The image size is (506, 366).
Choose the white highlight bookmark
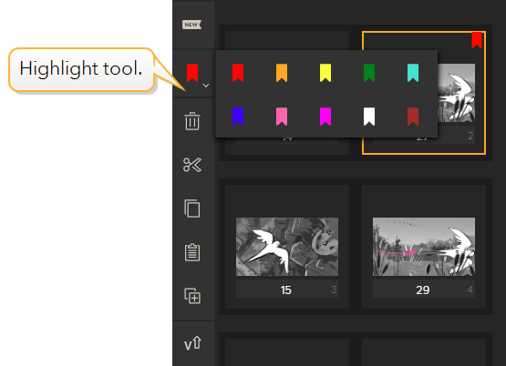[369, 117]
